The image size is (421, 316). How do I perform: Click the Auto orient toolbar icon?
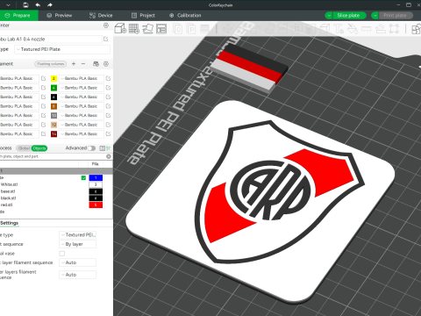pos(147,29)
